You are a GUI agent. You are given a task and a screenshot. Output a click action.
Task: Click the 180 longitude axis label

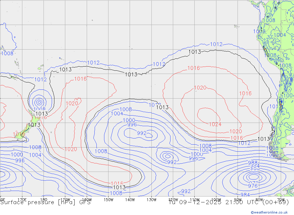[44, 200]
